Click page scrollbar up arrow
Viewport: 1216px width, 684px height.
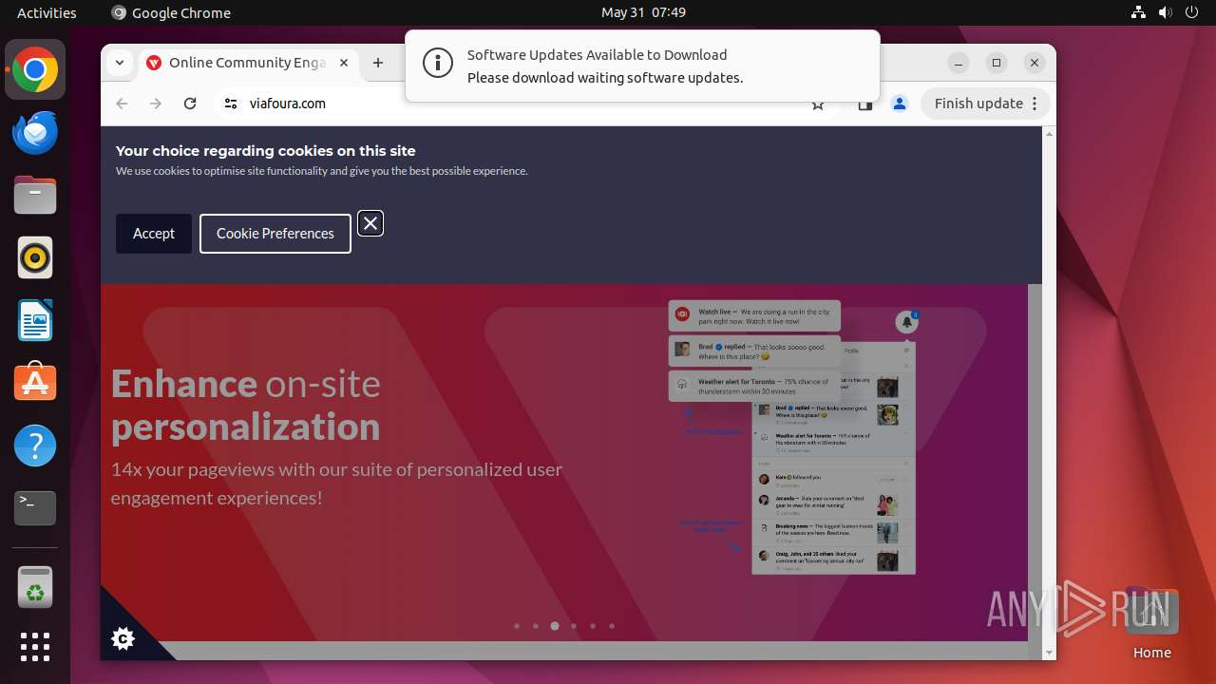(1049, 133)
